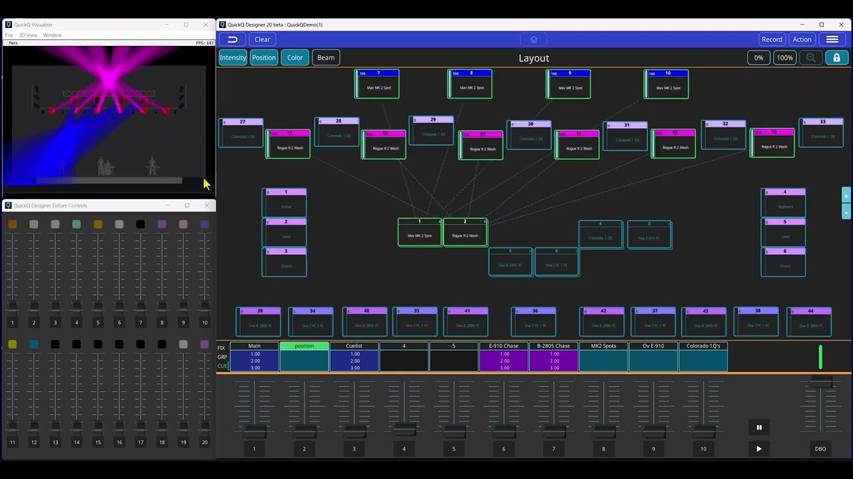This screenshot has height=479, width=853.
Task: Click purple color swatch above fader 8
Action: tap(161, 224)
